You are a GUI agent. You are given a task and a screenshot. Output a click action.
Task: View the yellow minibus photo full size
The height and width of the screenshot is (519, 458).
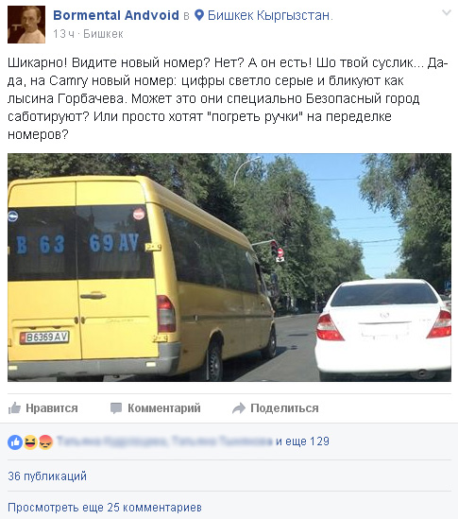[x=229, y=268]
